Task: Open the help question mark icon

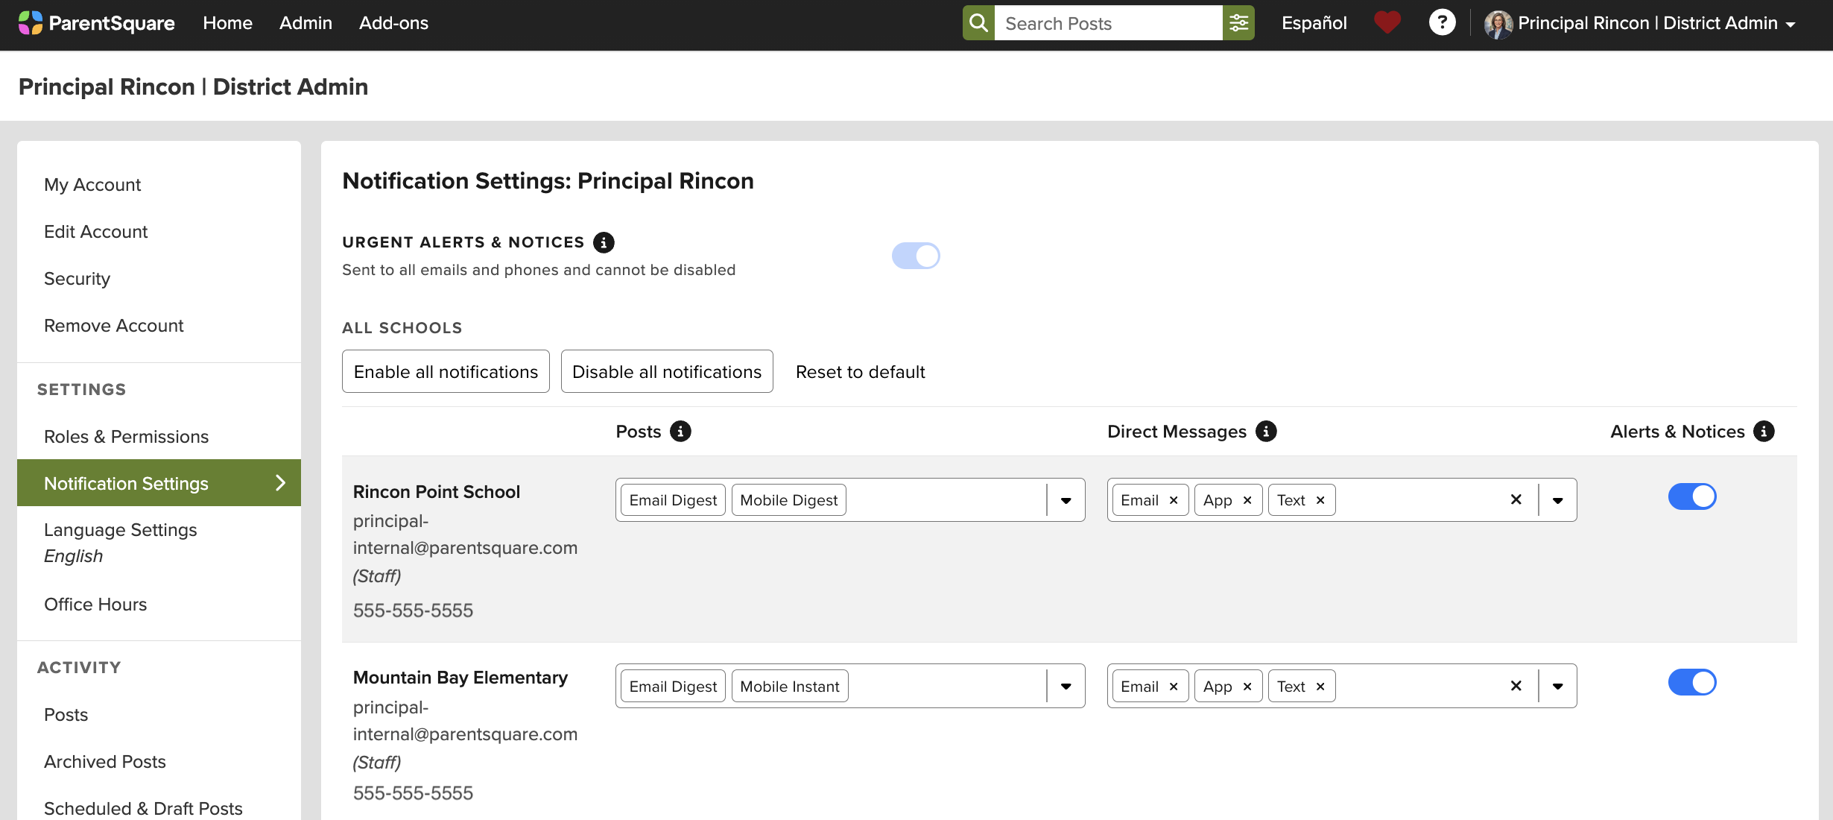Action: pos(1442,23)
